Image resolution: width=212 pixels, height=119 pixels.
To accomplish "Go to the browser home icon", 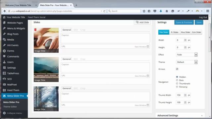I will (x=167, y=11).
